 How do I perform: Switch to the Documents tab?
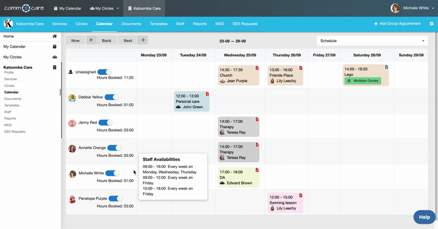pos(131,24)
